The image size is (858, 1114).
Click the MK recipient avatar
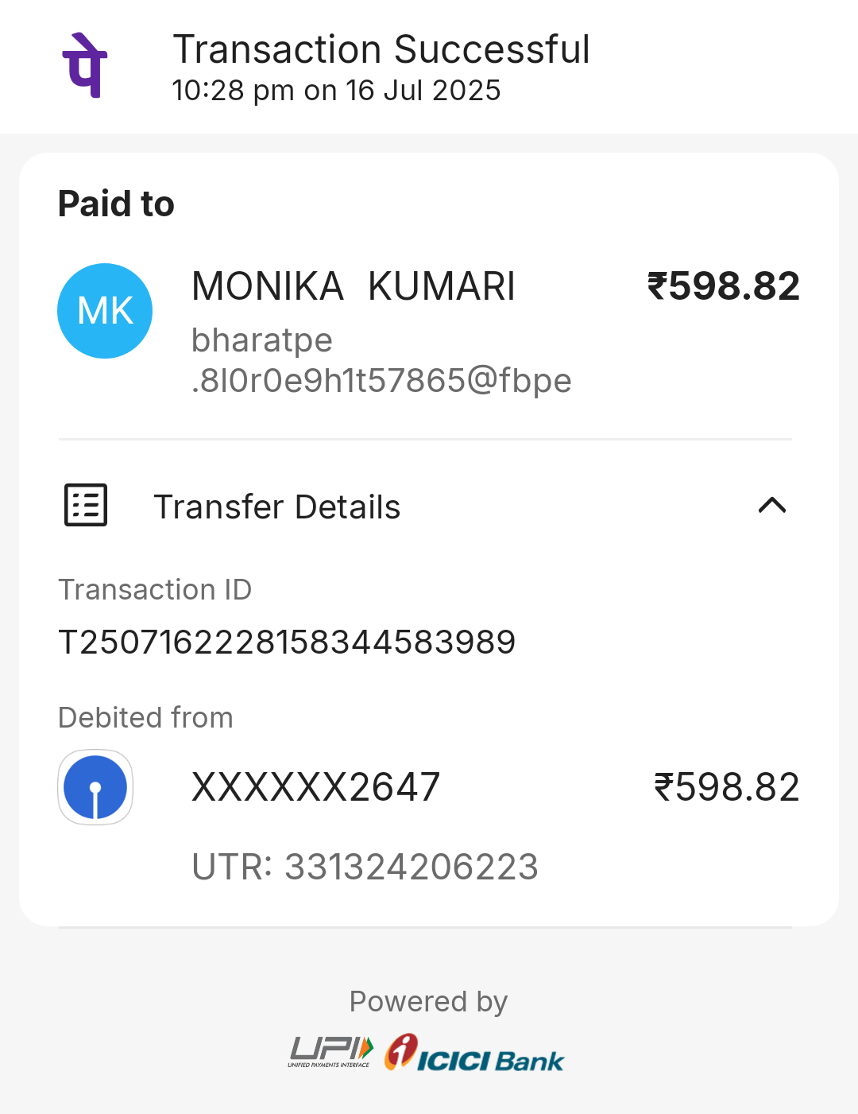[105, 311]
